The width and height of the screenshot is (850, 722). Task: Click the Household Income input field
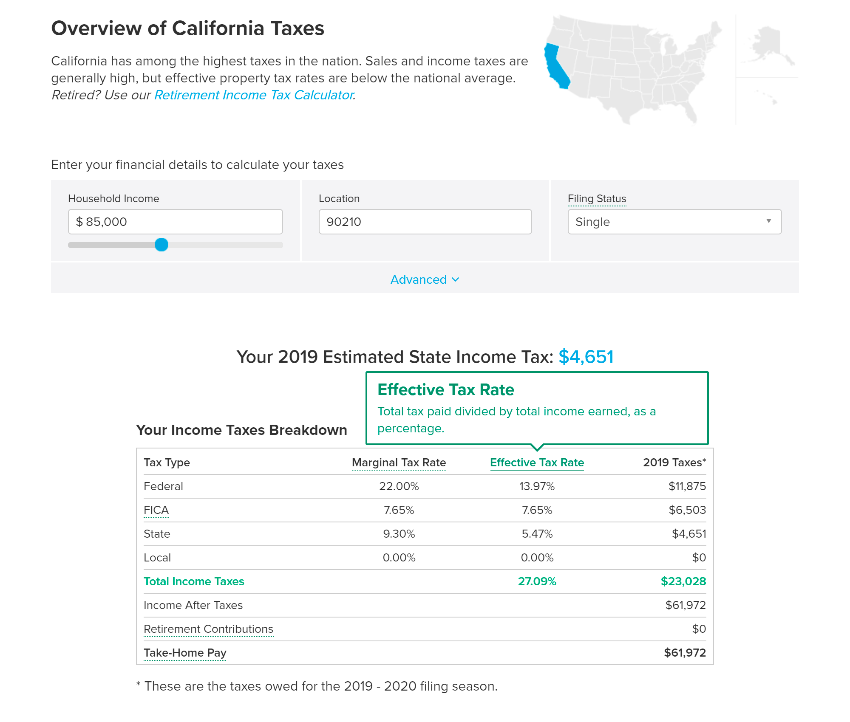tap(175, 221)
